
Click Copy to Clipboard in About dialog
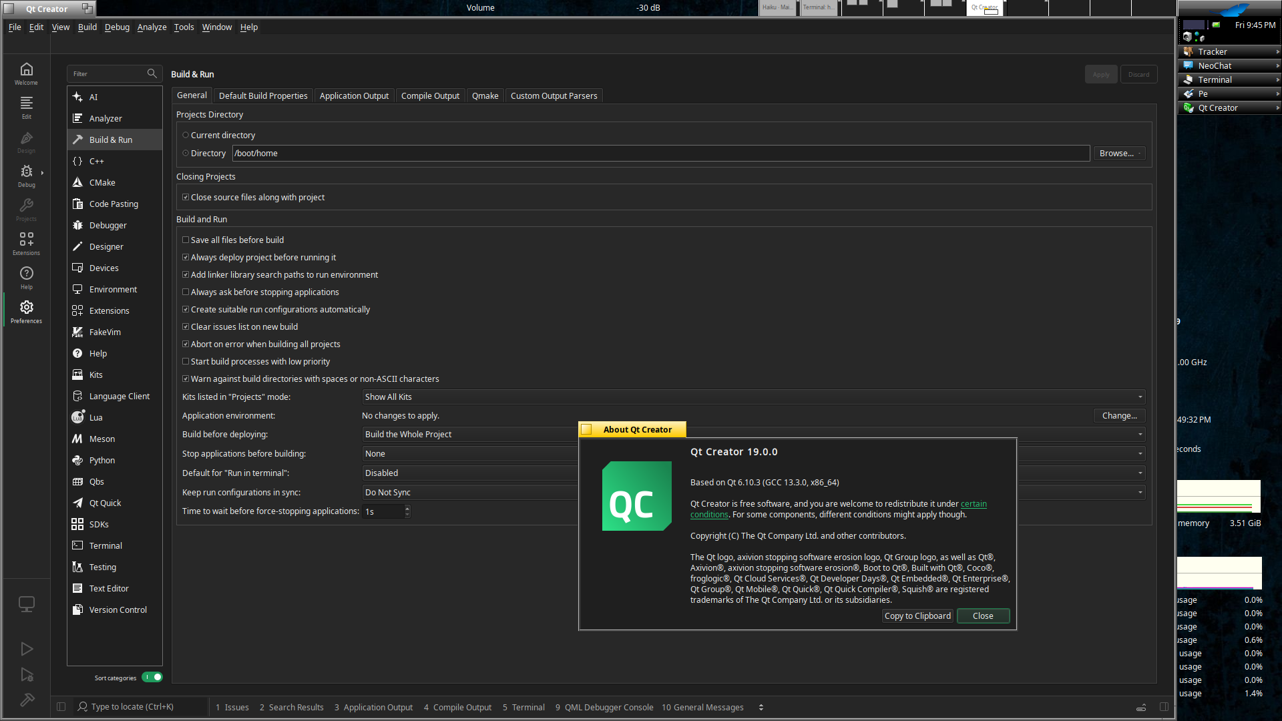pos(917,616)
